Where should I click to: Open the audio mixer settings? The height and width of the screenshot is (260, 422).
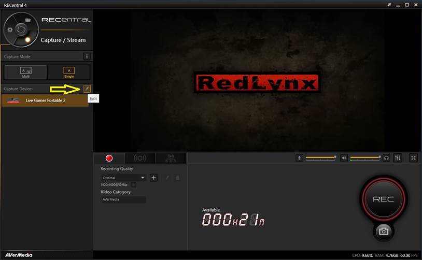click(398, 158)
